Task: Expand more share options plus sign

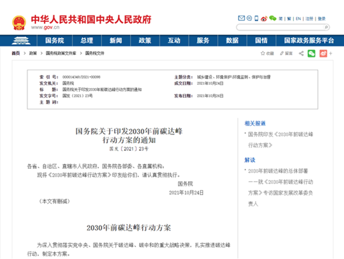Action: point(330,53)
